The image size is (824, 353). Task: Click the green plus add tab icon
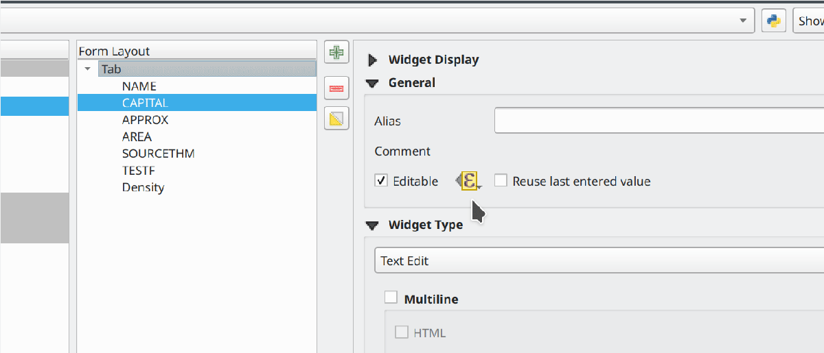pos(336,53)
